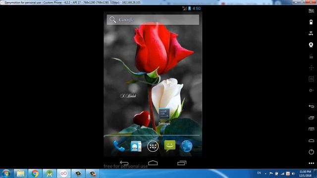Open the Genymotion identifiers ID widget
Viewport: 317px width, 178px height.
pyautogui.click(x=311, y=79)
